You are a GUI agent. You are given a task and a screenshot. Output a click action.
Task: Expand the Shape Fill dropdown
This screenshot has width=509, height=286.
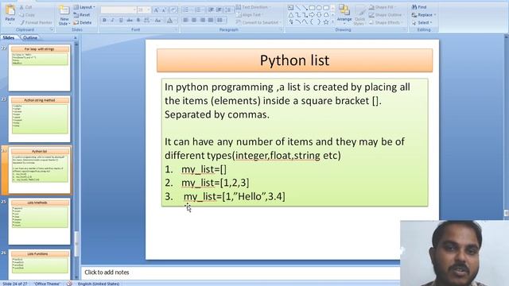[x=383, y=7]
